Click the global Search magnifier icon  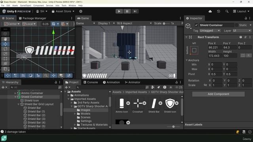click(227, 11)
